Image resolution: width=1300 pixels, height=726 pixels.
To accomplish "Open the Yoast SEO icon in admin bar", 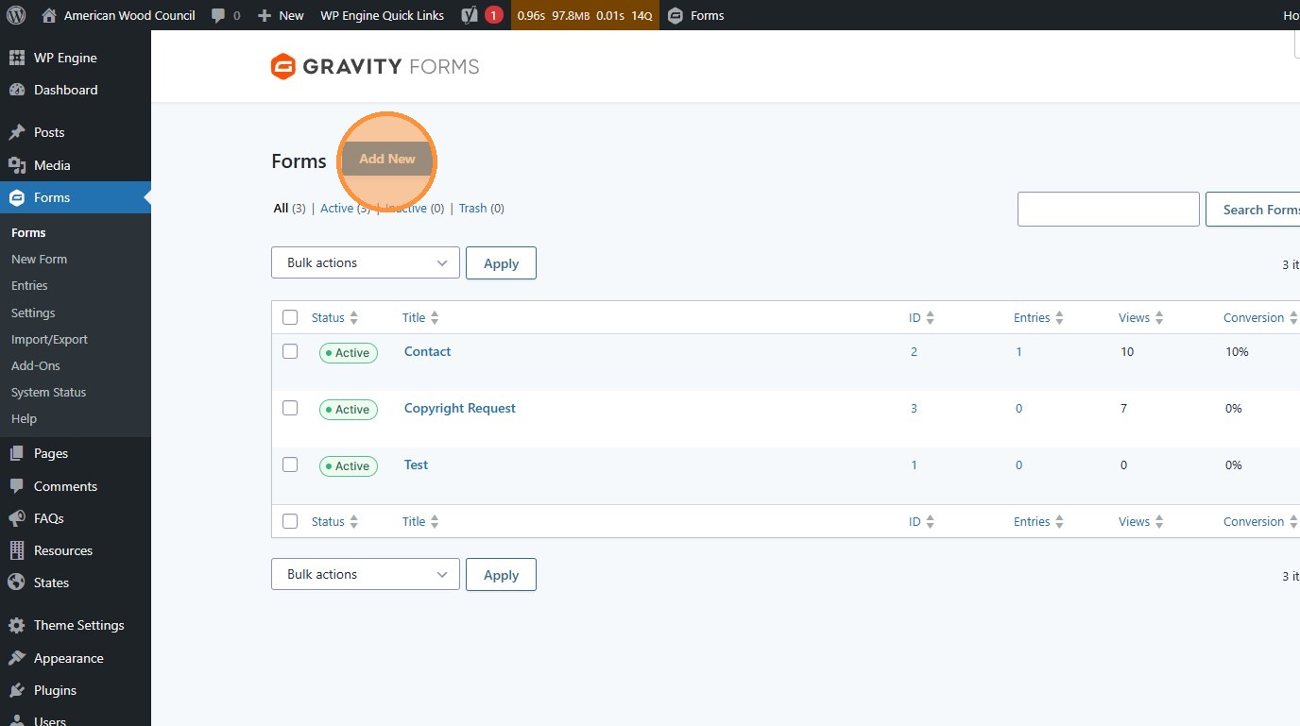I will [x=470, y=15].
